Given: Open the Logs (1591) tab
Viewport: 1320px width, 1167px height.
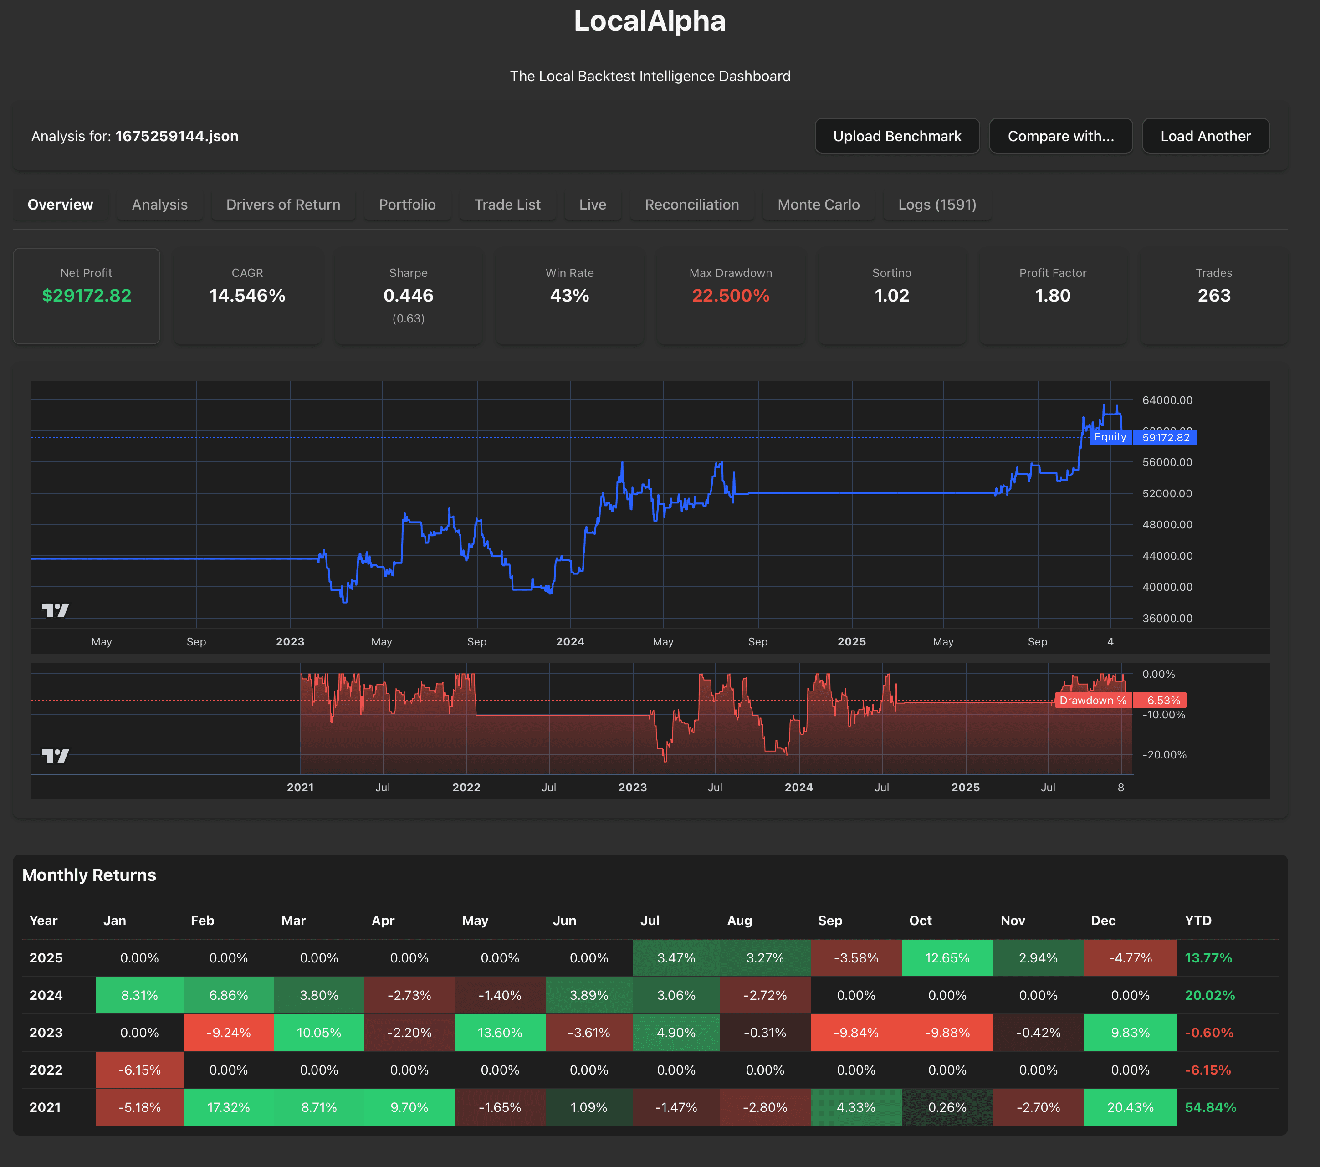Looking at the screenshot, I should (937, 204).
